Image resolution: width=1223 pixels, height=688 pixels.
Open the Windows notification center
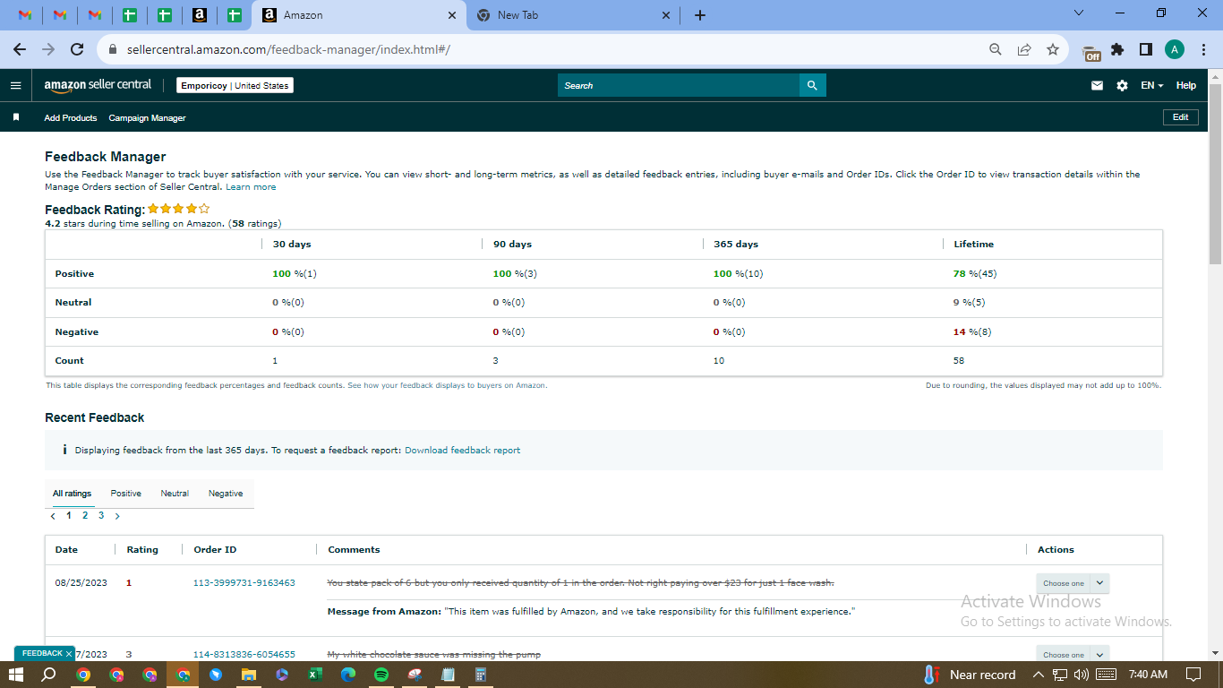click(1193, 675)
